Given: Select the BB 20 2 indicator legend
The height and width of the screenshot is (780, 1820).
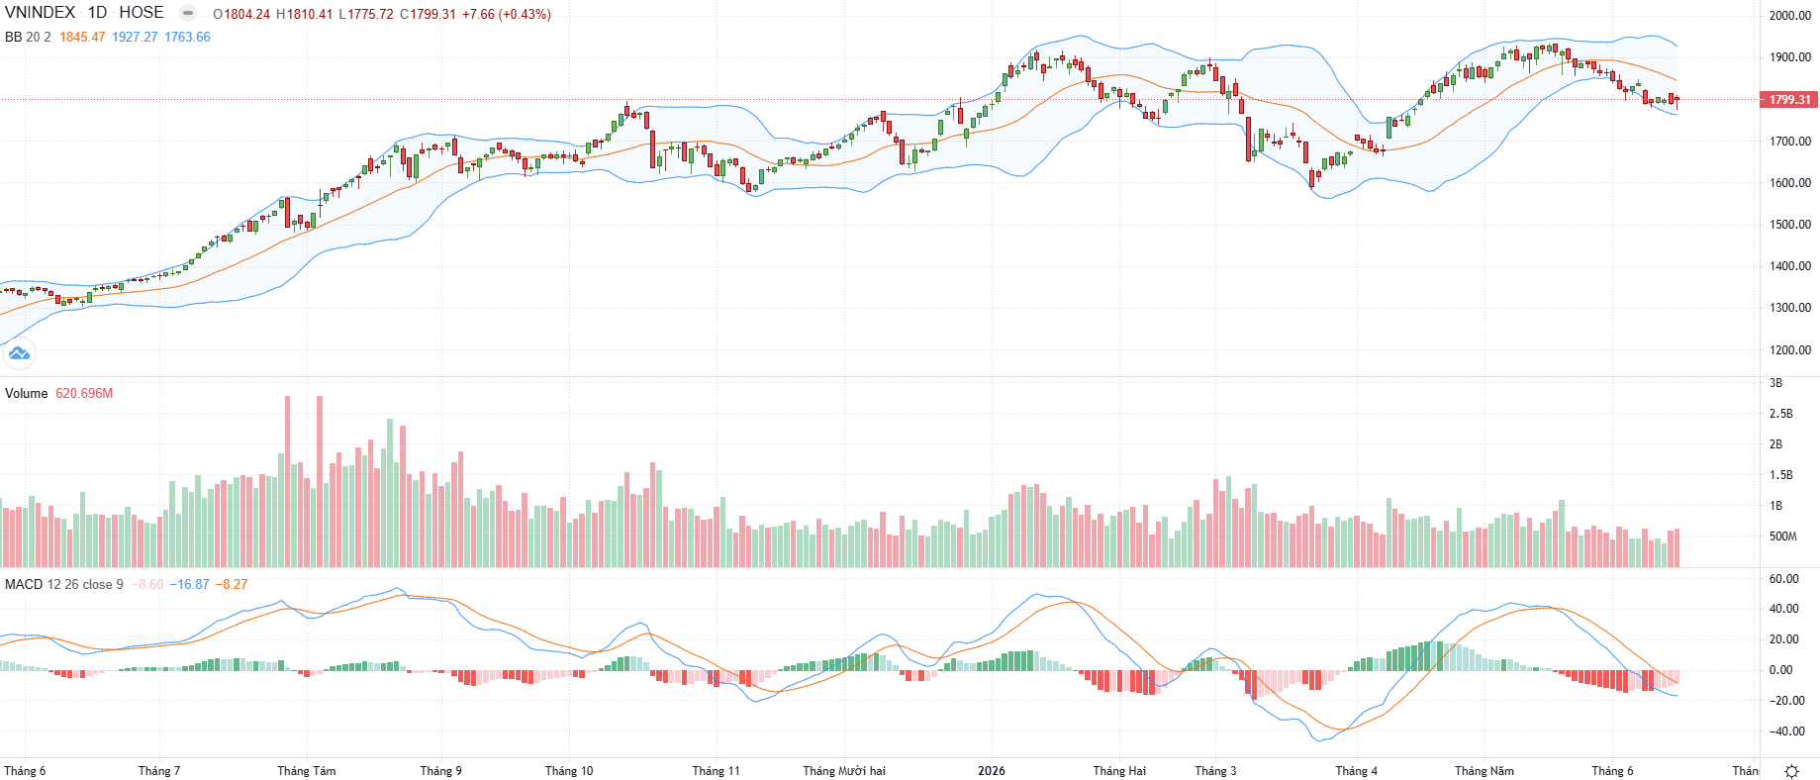Looking at the screenshot, I should point(28,37).
